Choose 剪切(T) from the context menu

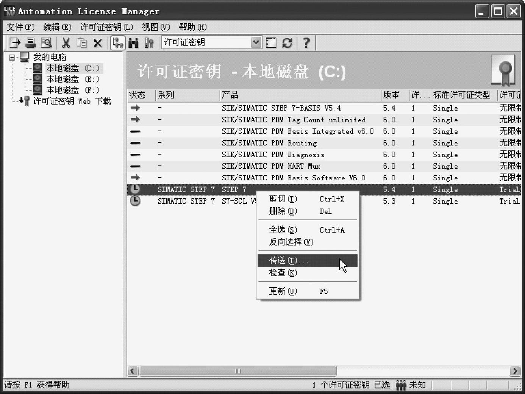point(307,199)
